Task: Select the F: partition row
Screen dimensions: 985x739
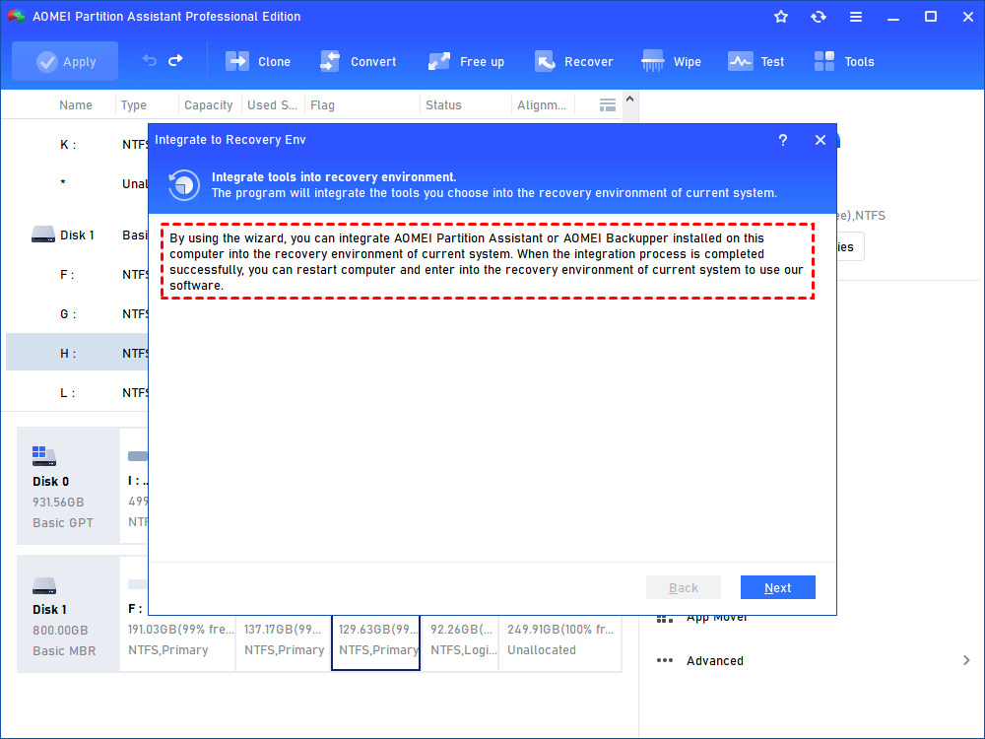Action: pos(77,275)
